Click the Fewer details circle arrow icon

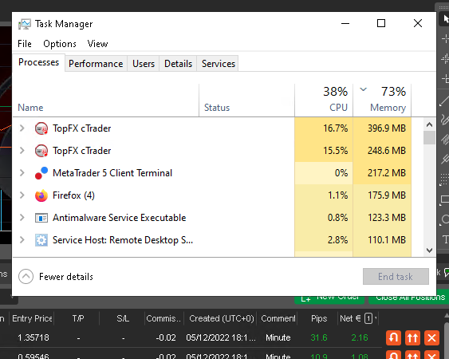tap(26, 277)
